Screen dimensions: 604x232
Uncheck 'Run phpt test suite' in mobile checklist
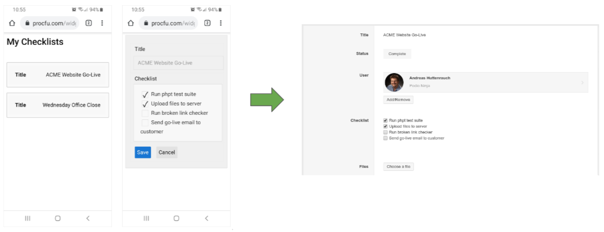[145, 95]
